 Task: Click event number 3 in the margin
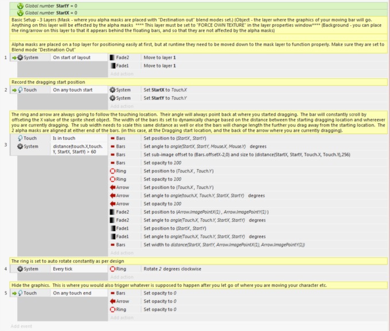tap(6, 145)
